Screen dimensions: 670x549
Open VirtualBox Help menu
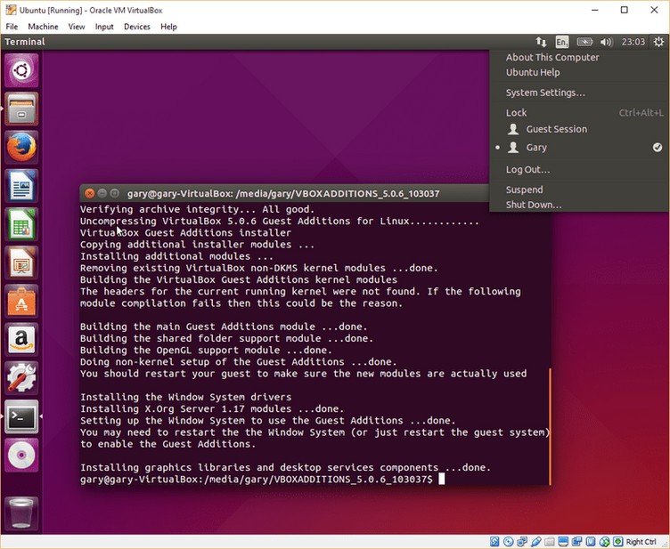click(x=168, y=27)
